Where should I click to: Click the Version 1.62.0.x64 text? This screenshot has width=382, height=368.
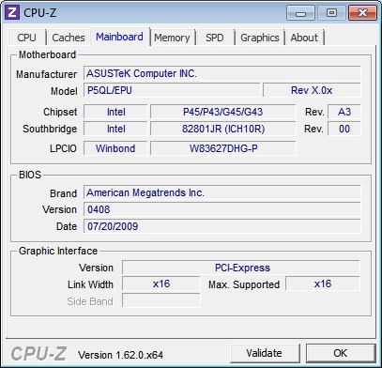point(120,355)
